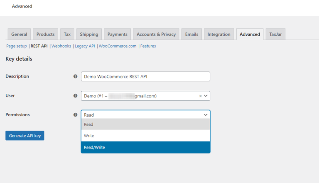The image size is (319, 183).
Task: Collapse the Permissions dropdown
Action: click(x=206, y=115)
